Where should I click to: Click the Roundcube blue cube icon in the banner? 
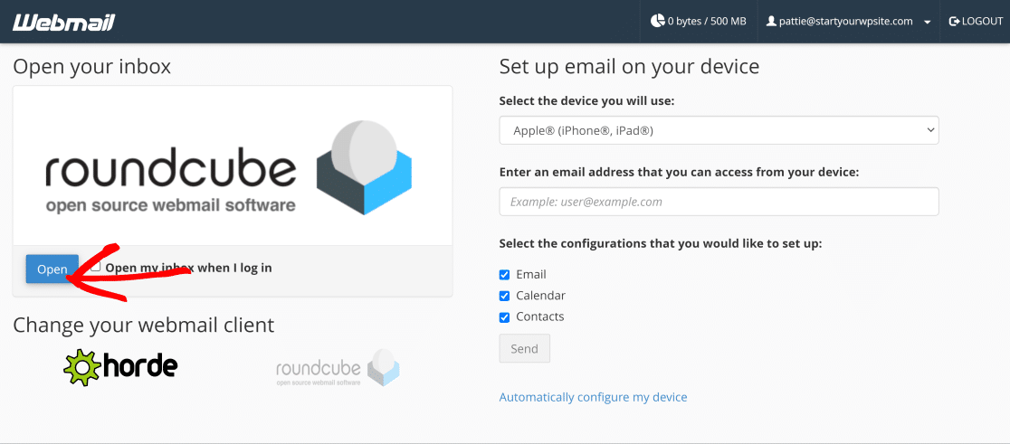tap(364, 169)
